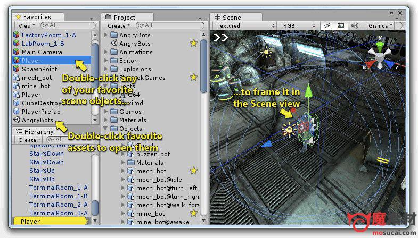Toggle favorite star on AngryBots scene
This screenshot has height=238, width=418.
pyautogui.click(x=194, y=43)
